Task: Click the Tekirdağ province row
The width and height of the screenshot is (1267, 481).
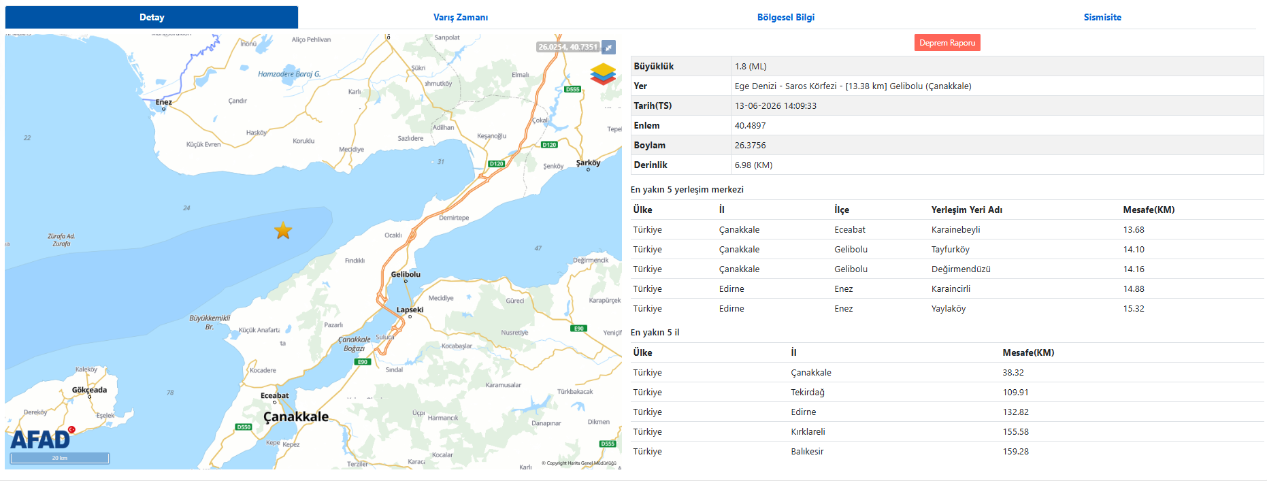Action: coord(947,392)
